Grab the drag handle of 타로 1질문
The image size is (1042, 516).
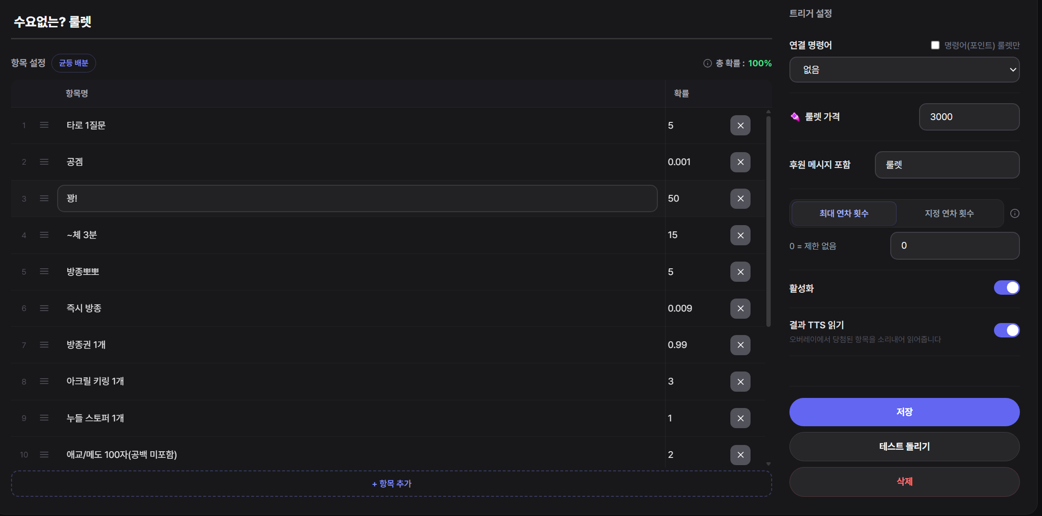click(44, 125)
